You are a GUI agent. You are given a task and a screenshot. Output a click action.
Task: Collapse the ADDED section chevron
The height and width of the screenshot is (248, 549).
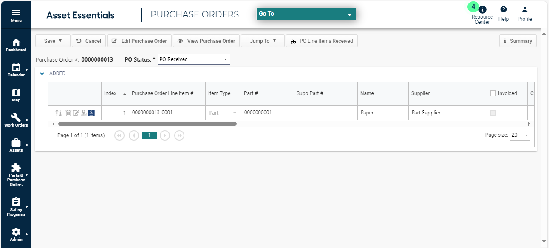click(x=42, y=73)
